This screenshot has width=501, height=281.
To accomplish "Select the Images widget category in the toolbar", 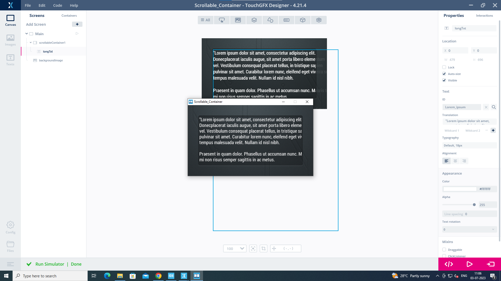I will 238,20.
